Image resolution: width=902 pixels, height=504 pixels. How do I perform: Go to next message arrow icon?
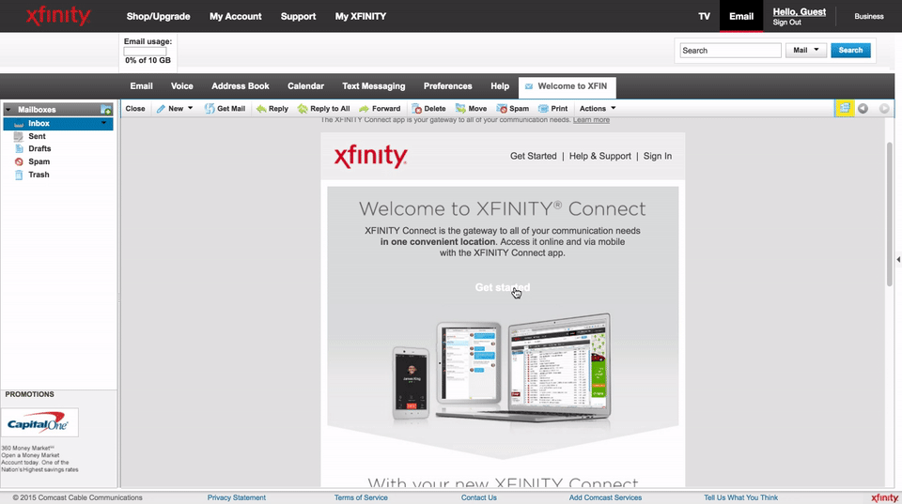(884, 108)
